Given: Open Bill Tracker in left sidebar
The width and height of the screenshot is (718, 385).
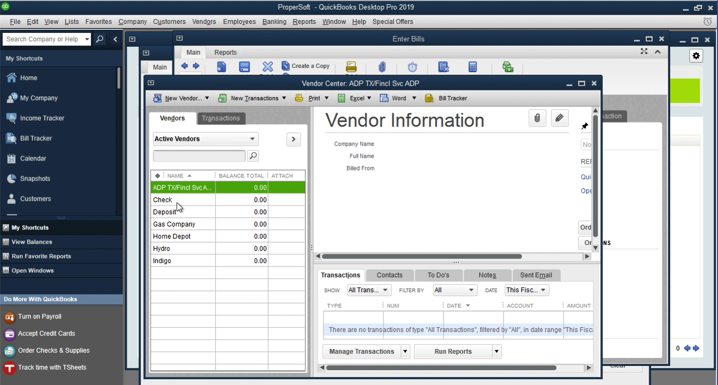Looking at the screenshot, I should 29,138.
